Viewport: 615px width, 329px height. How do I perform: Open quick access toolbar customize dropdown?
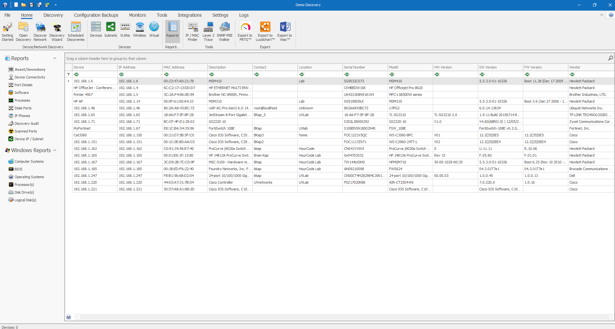coord(56,5)
